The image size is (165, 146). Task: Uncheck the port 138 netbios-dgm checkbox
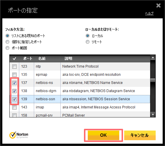[x=14, y=91]
